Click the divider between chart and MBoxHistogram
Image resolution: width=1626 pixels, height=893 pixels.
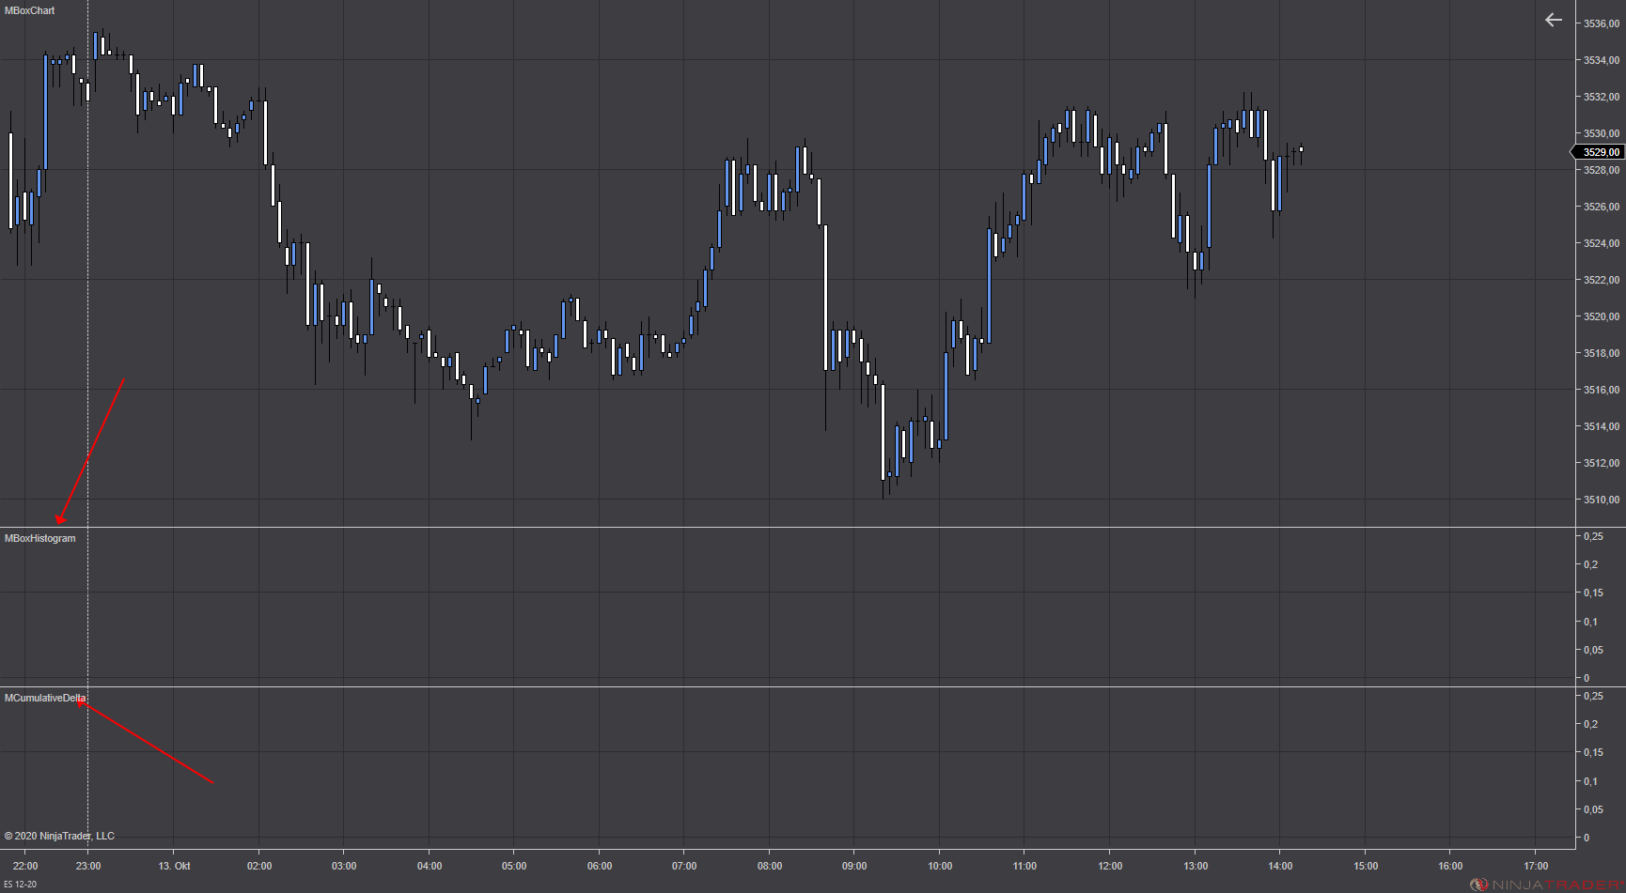pyautogui.click(x=788, y=527)
